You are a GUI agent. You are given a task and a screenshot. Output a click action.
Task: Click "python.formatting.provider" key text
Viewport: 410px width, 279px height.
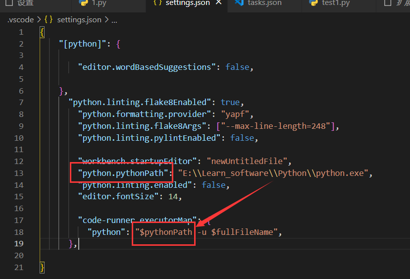(145, 114)
